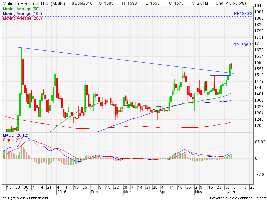
Task: Select the 'Moving Average (200)' legend label
Action: pos(22,18)
